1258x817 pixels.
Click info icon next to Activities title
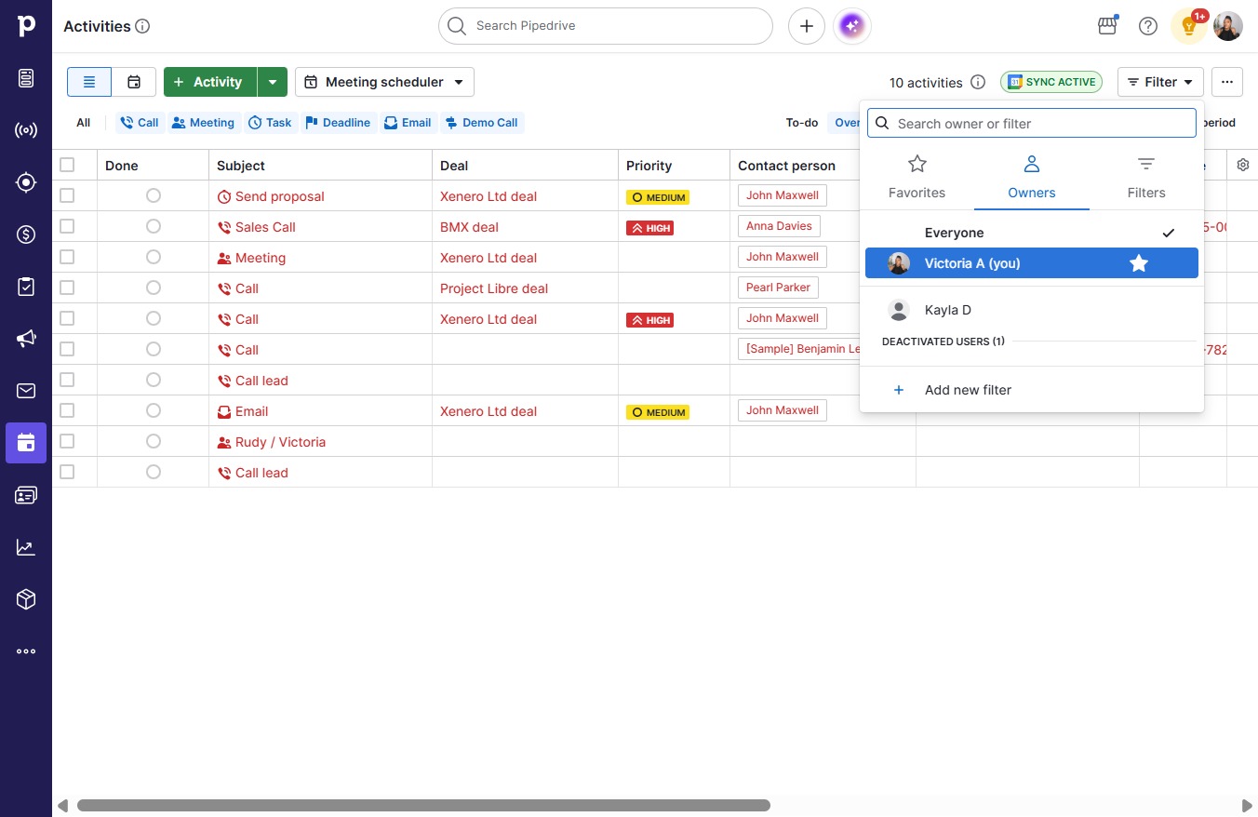142,26
